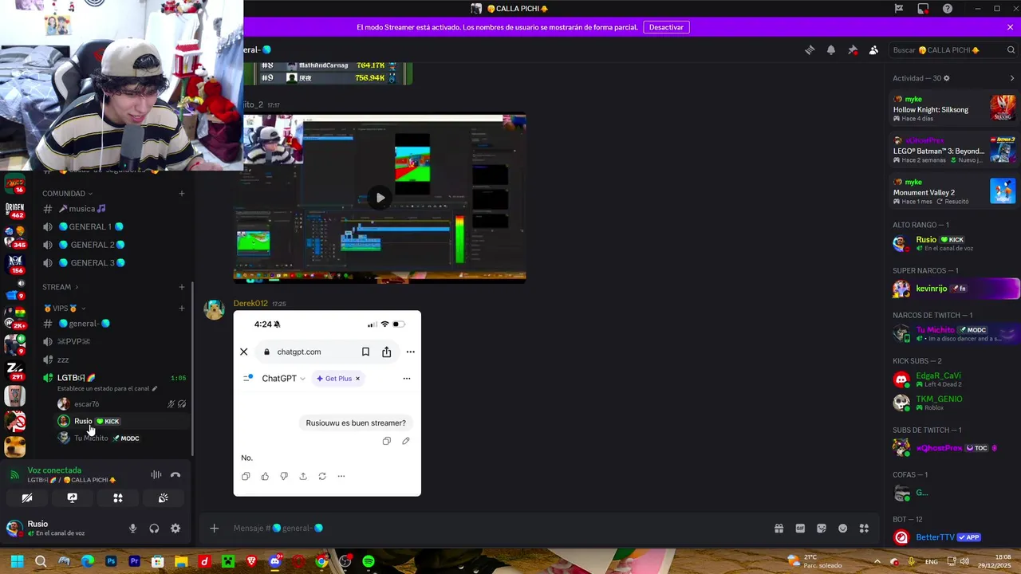
Task: Open the help question mark icon
Action: pos(948,9)
